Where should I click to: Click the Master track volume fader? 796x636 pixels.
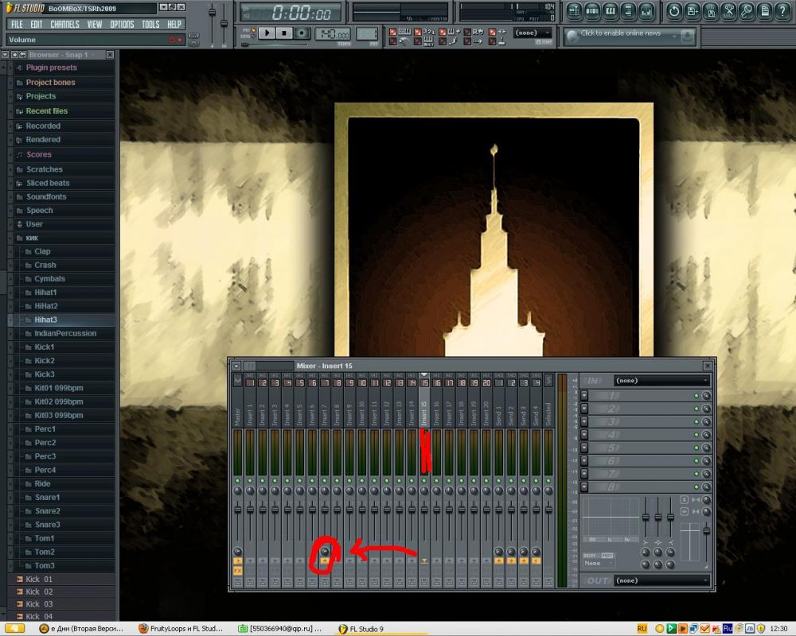237,509
